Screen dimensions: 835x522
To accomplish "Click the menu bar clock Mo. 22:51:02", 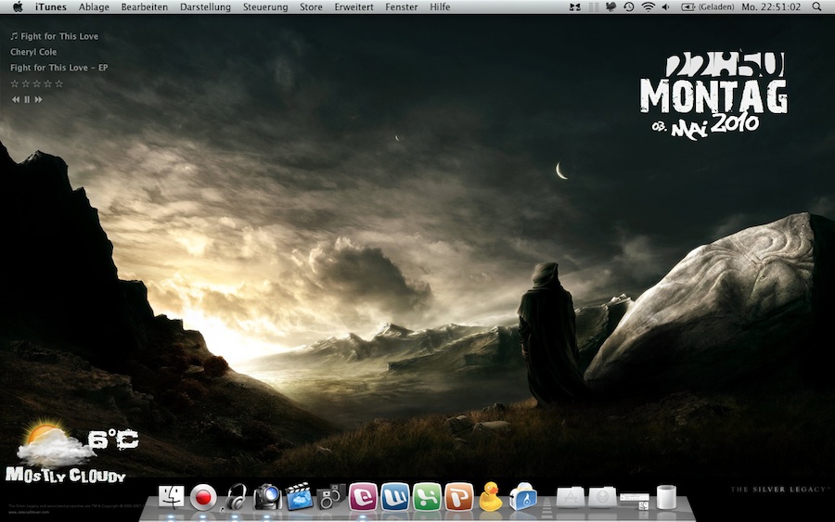I will coord(771,6).
